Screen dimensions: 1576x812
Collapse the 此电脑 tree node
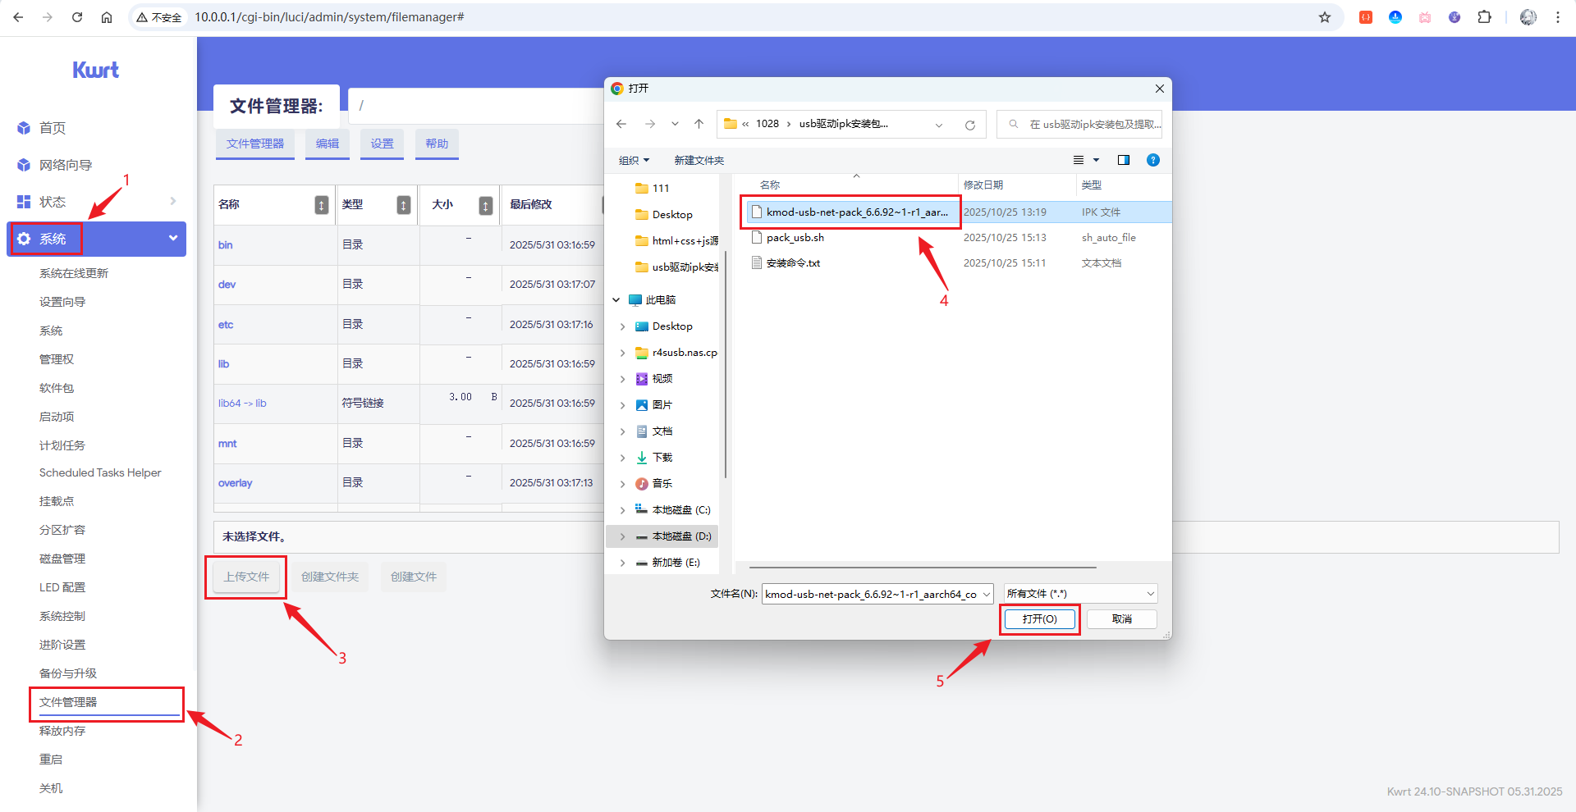coord(616,300)
